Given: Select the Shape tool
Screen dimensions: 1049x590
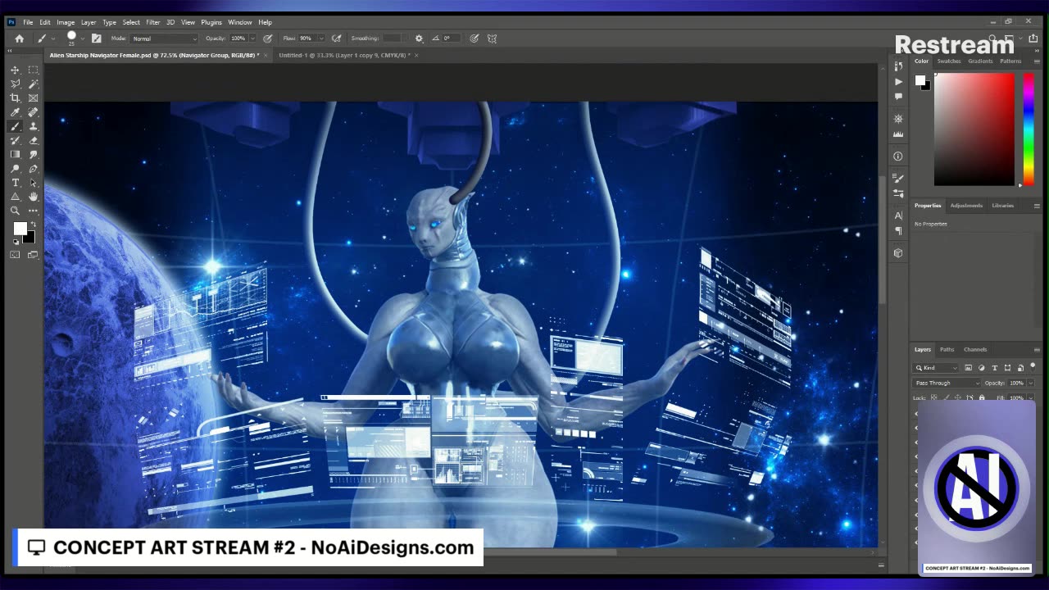Looking at the screenshot, I should [x=15, y=197].
